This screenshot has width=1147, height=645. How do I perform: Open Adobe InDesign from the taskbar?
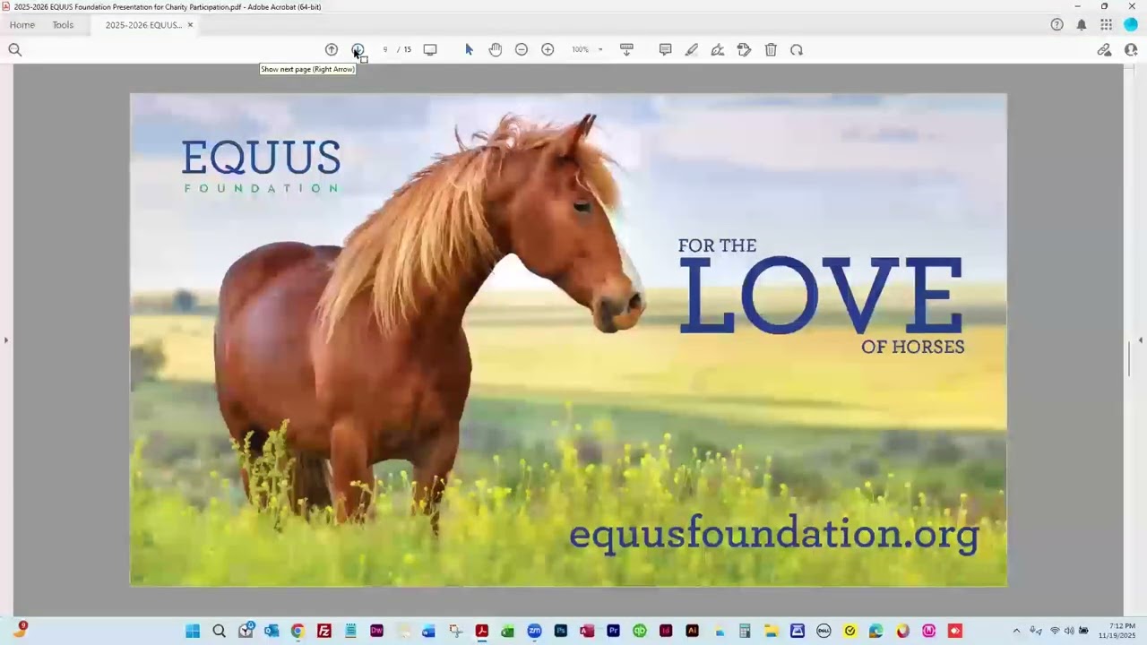pos(666,631)
